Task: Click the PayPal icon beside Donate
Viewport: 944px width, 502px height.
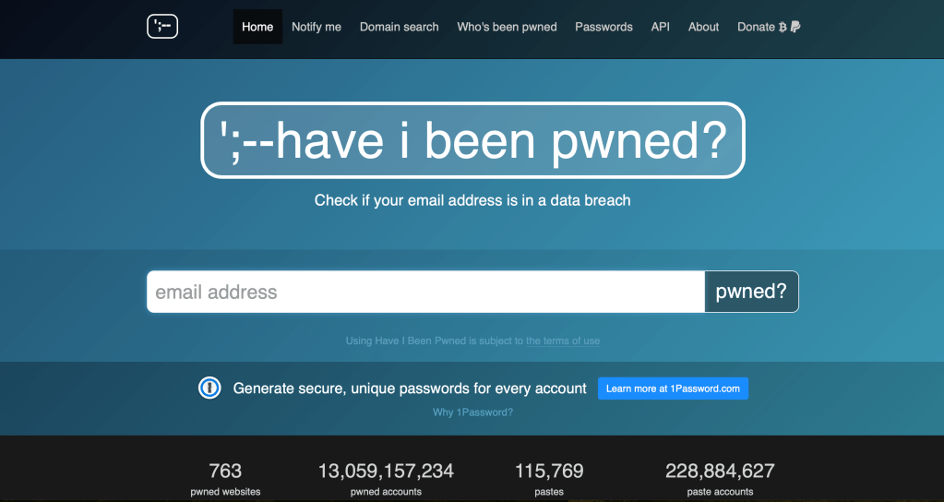Action: [x=795, y=28]
